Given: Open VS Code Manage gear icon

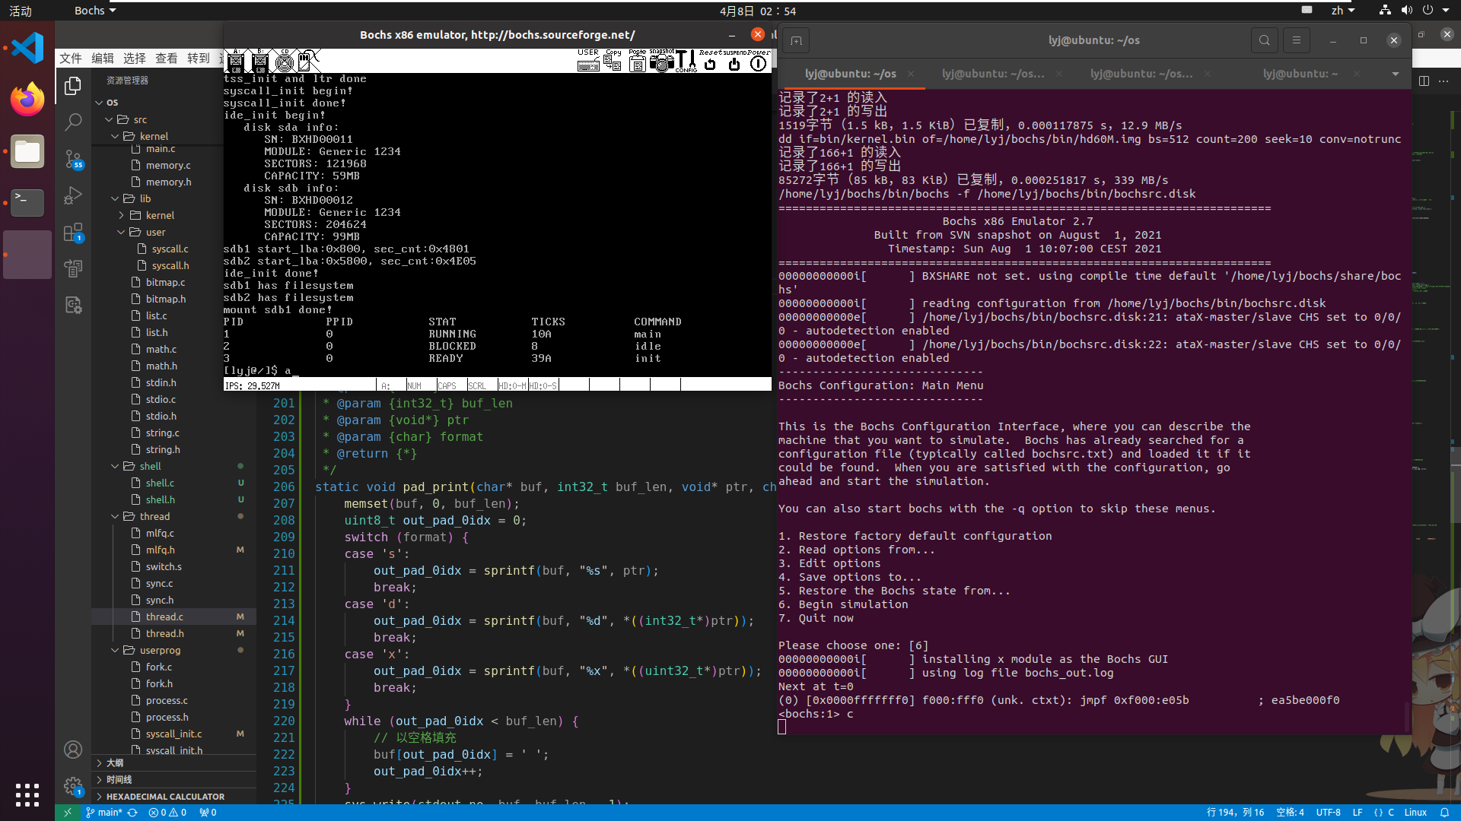Looking at the screenshot, I should (73, 786).
